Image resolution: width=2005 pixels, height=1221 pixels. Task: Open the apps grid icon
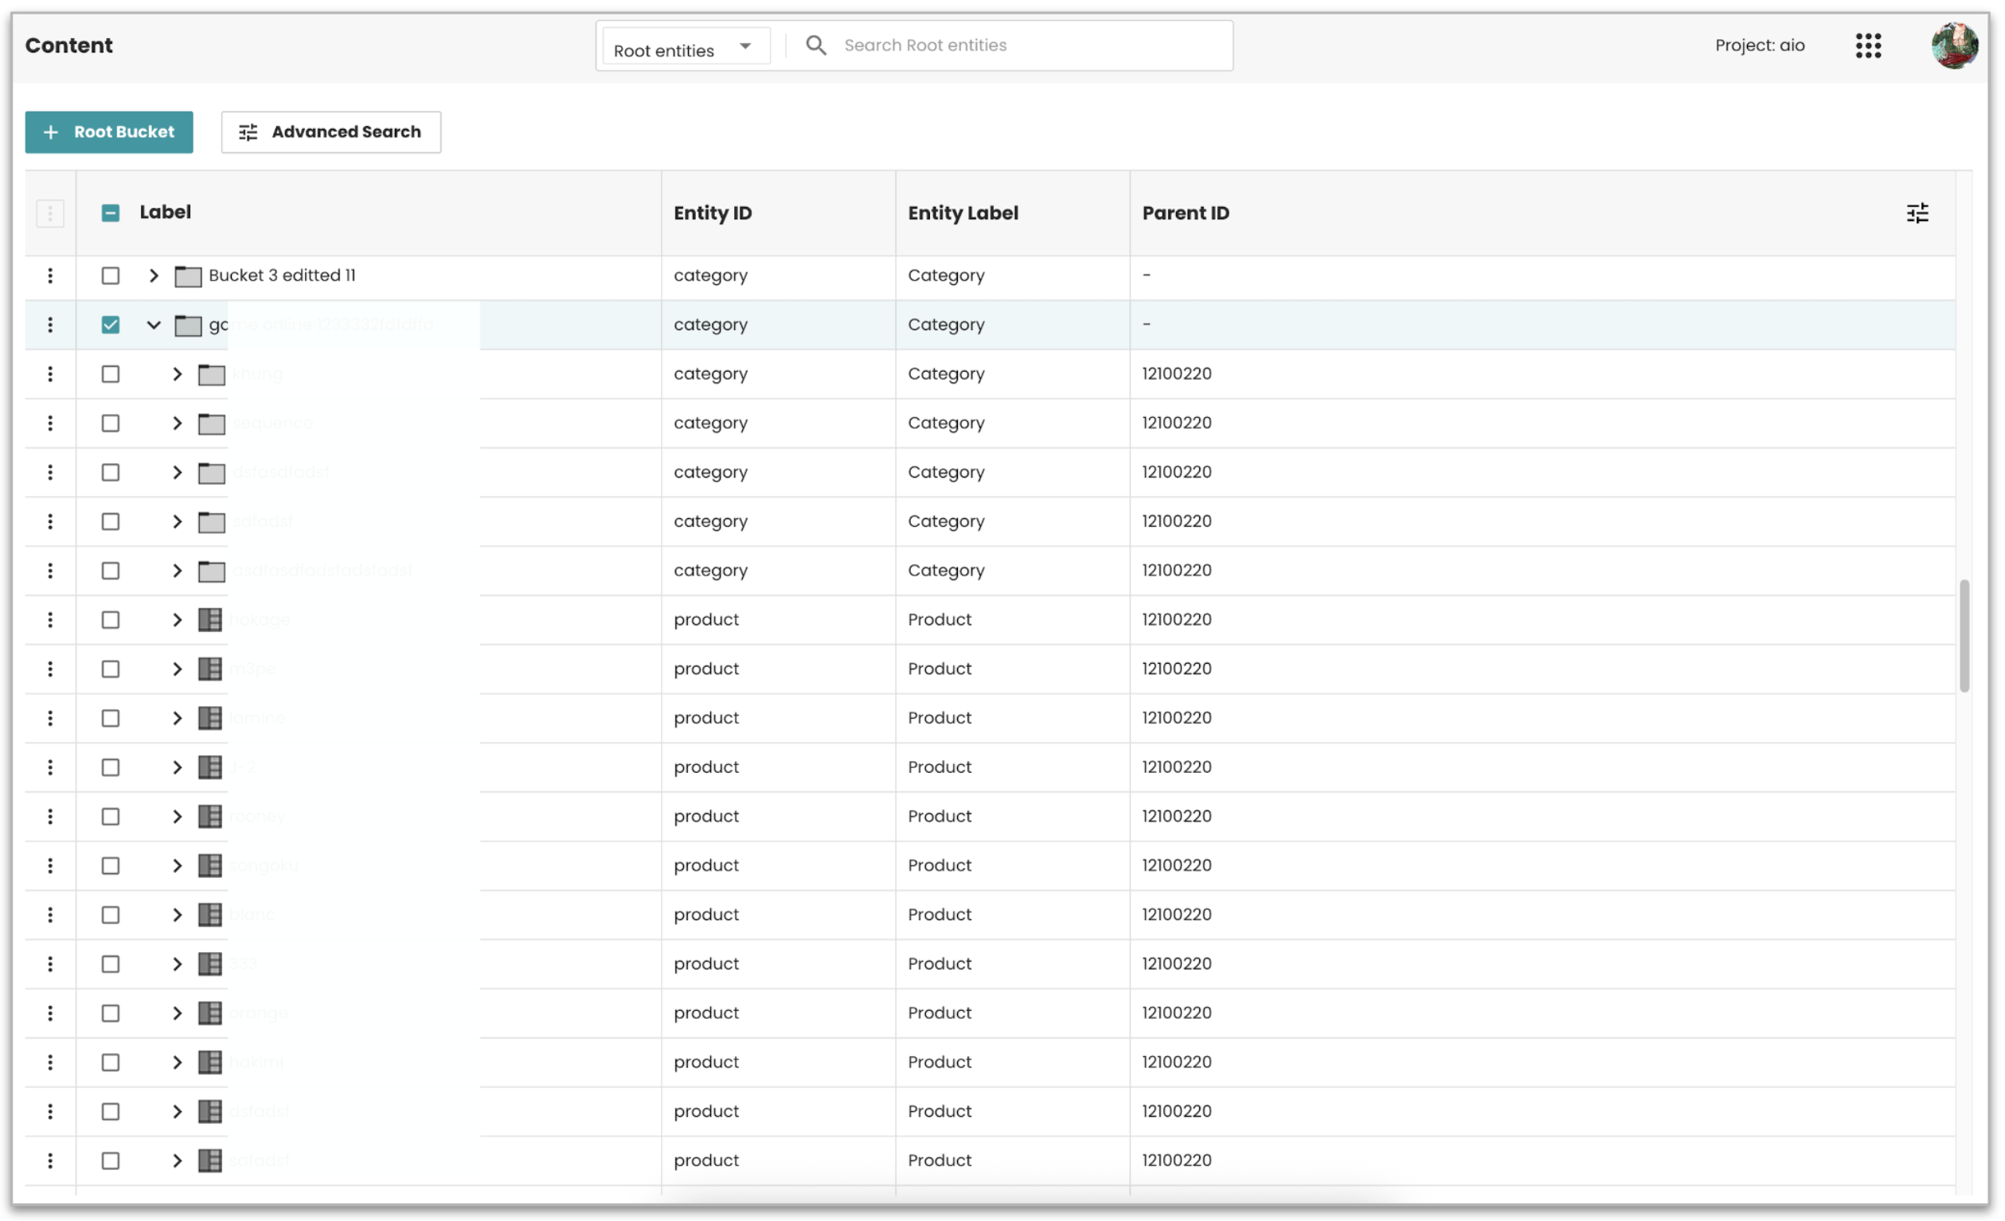(1868, 45)
